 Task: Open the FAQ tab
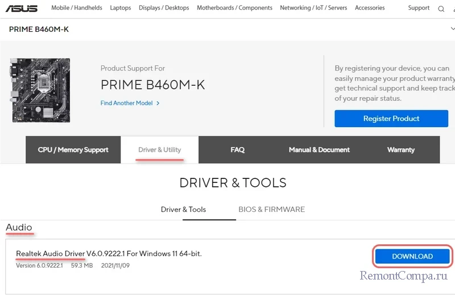point(238,150)
